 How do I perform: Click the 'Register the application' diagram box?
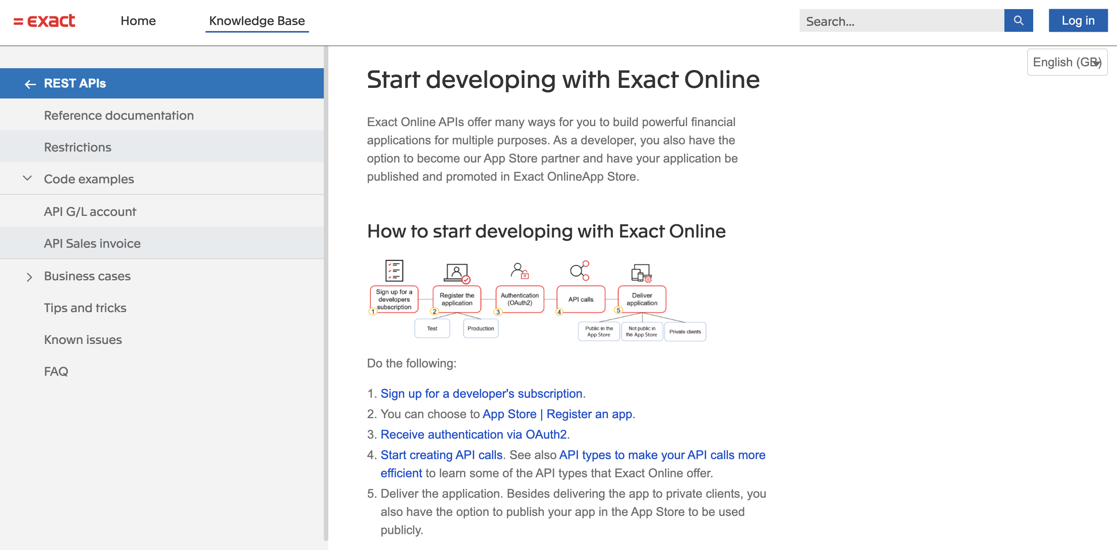click(x=457, y=299)
